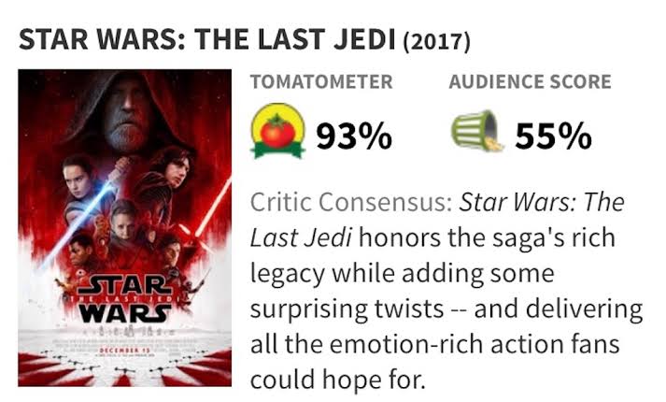Click the "surprising twists" consensus line
666x402 pixels.
[x=446, y=309]
